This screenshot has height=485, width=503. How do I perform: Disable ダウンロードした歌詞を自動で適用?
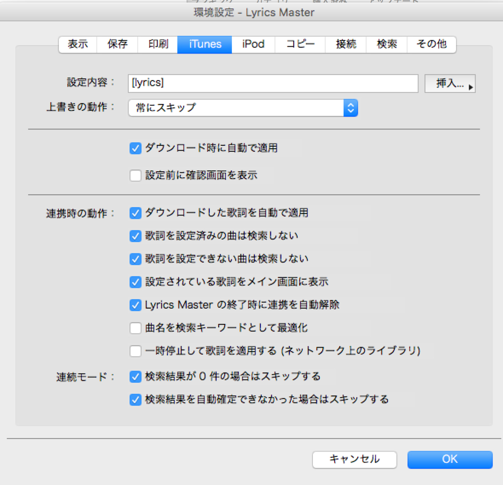click(135, 213)
